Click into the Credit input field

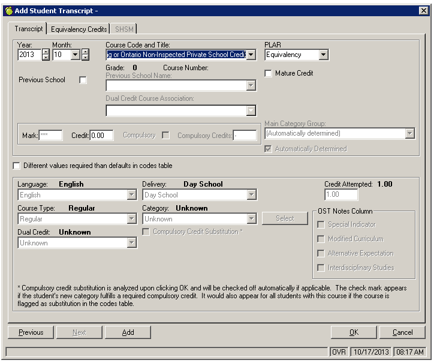tap(102, 136)
